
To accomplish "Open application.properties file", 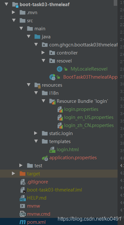I will click(73, 158).
